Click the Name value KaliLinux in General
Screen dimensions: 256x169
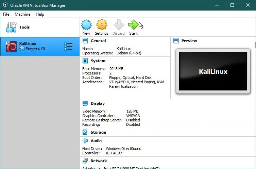click(124, 49)
